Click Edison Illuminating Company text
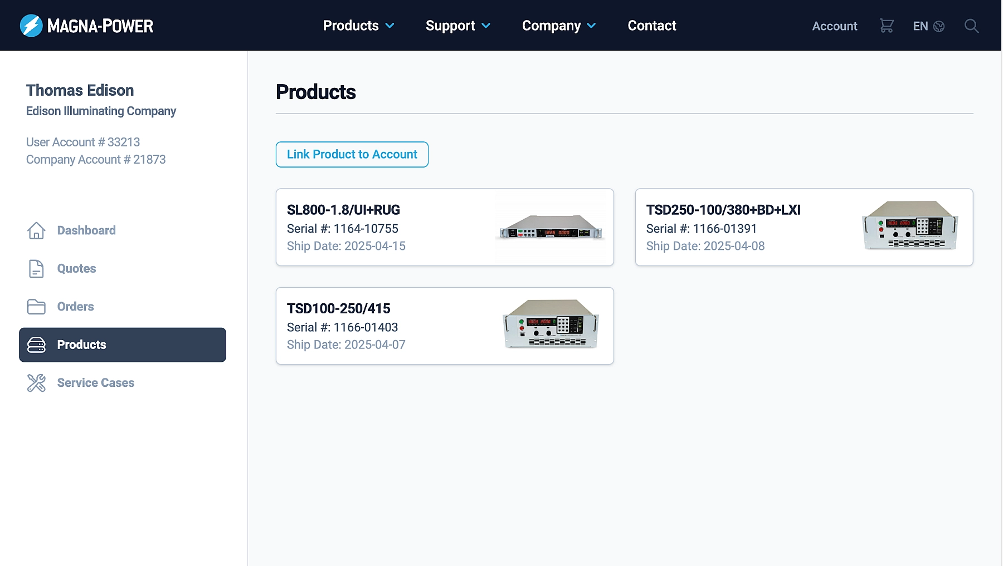Image resolution: width=1003 pixels, height=566 pixels. tap(101, 111)
